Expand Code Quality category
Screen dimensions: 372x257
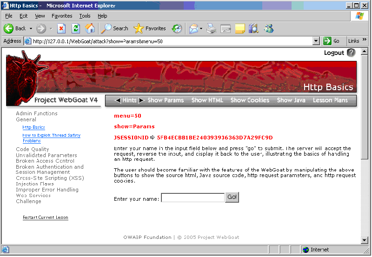click(x=33, y=149)
